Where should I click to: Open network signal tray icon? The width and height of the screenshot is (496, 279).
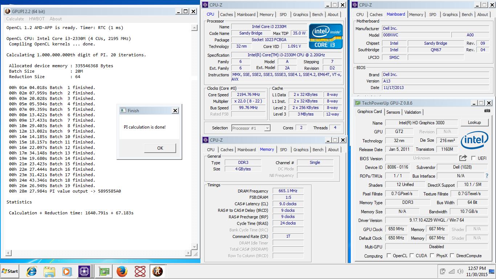coord(452,271)
